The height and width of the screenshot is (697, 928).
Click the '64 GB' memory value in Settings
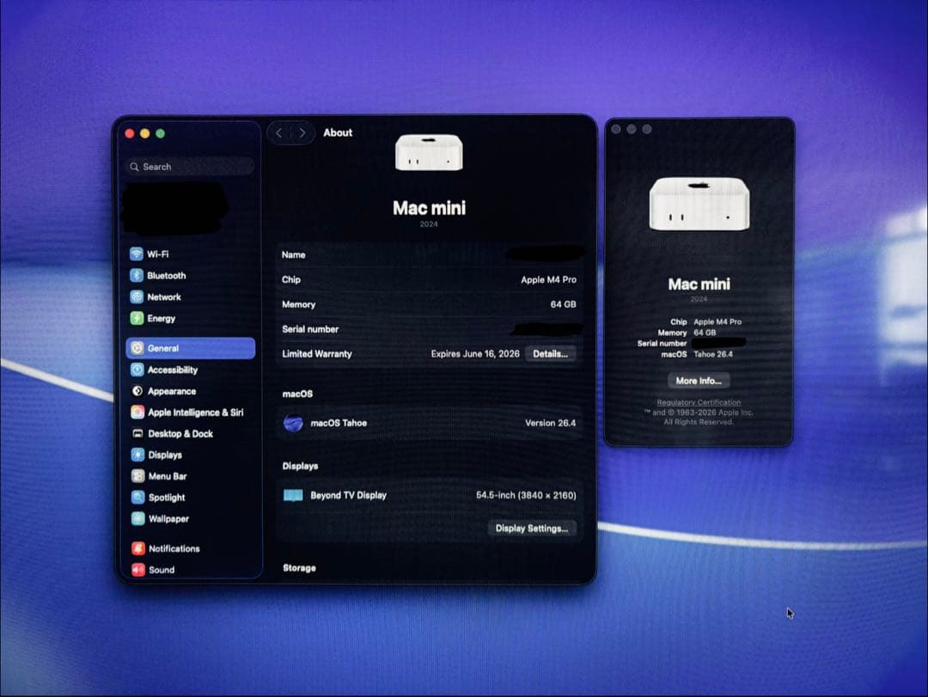coord(563,304)
